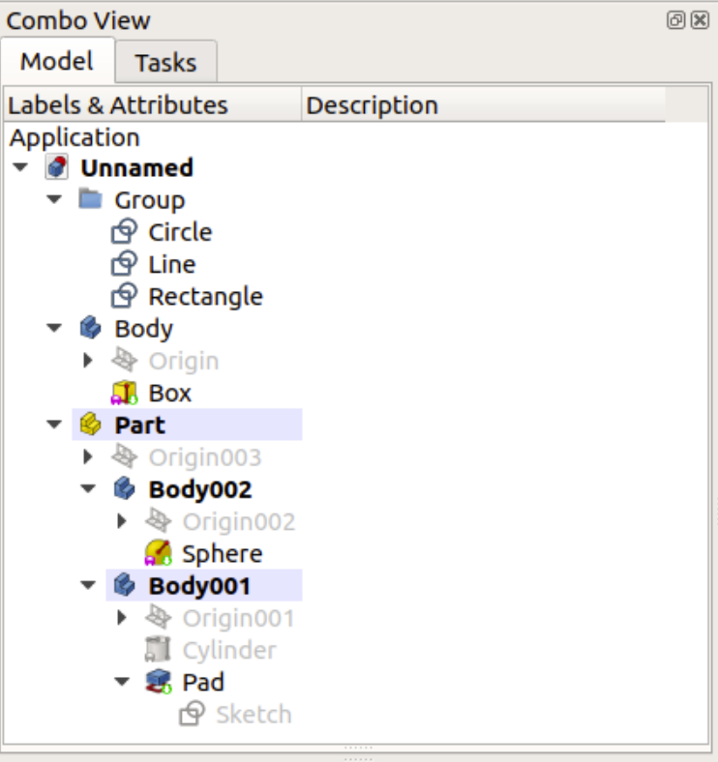
Task: Click the Line object icon
Action: pyautogui.click(x=125, y=263)
